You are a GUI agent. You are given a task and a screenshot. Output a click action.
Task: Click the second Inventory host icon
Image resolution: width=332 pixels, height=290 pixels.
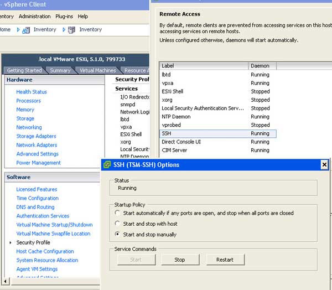[71, 30]
